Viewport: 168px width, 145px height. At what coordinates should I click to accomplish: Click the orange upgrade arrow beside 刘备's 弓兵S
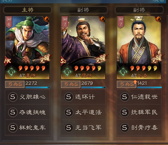click(135, 82)
